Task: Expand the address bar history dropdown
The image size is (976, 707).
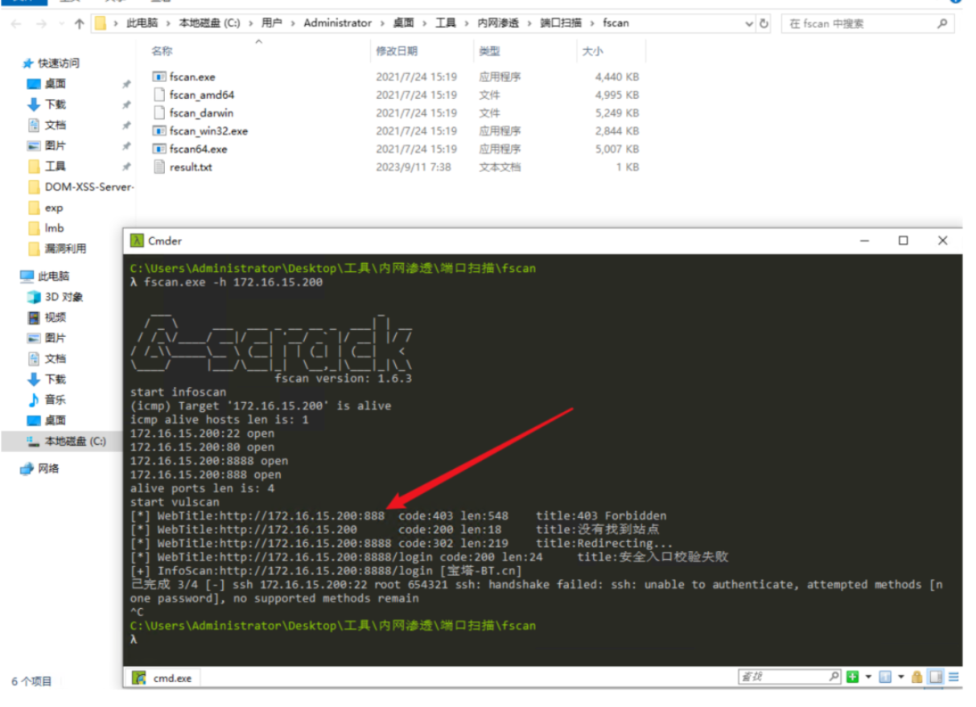Action: tap(749, 23)
